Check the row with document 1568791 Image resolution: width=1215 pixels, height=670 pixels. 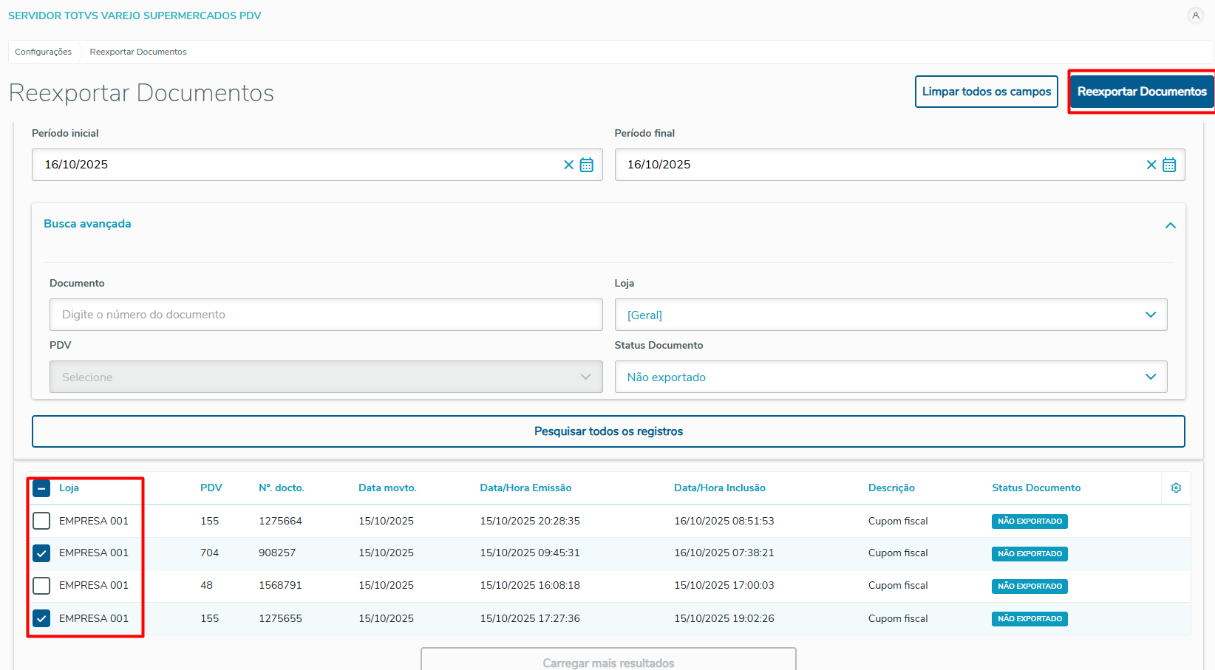(41, 585)
